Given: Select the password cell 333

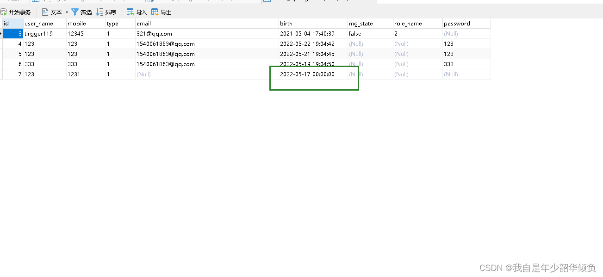Looking at the screenshot, I should point(466,64).
